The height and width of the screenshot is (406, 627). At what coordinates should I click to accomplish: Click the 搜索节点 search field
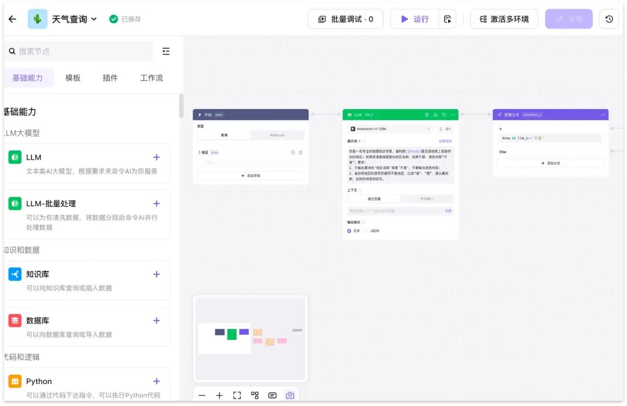[x=79, y=51]
